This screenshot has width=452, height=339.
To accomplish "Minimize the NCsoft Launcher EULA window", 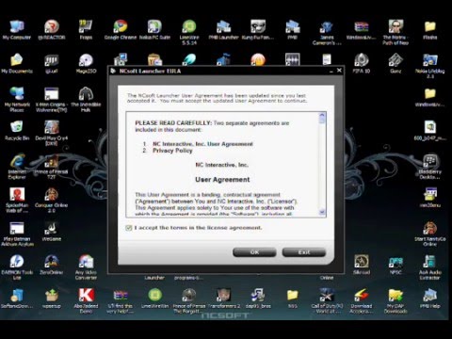I will [331, 72].
